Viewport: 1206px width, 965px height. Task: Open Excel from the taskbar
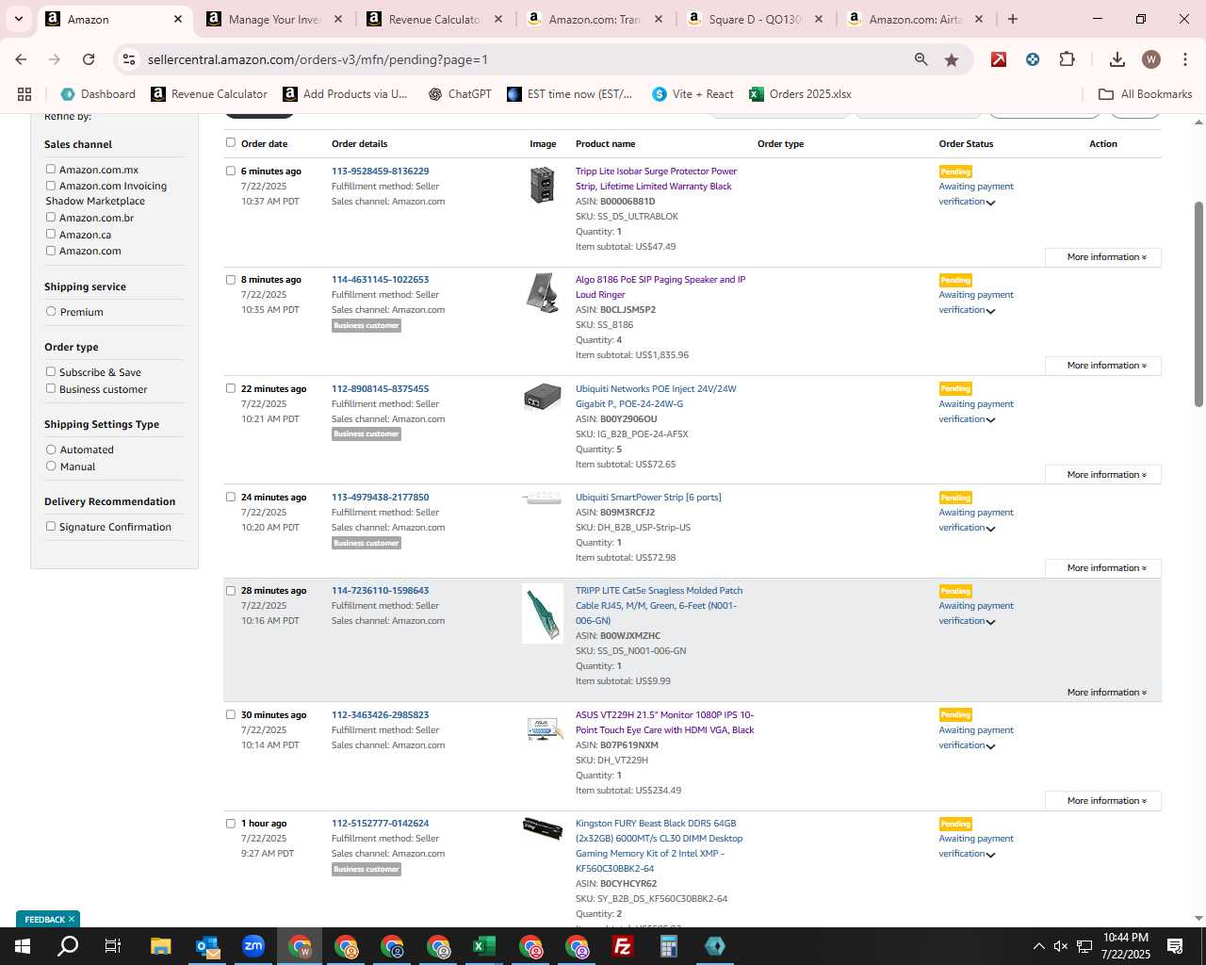[484, 946]
